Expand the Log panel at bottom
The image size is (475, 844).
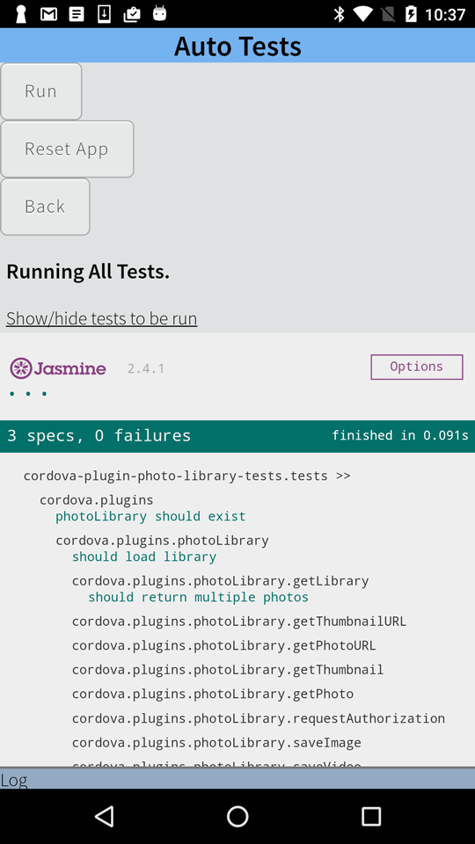coord(237,778)
